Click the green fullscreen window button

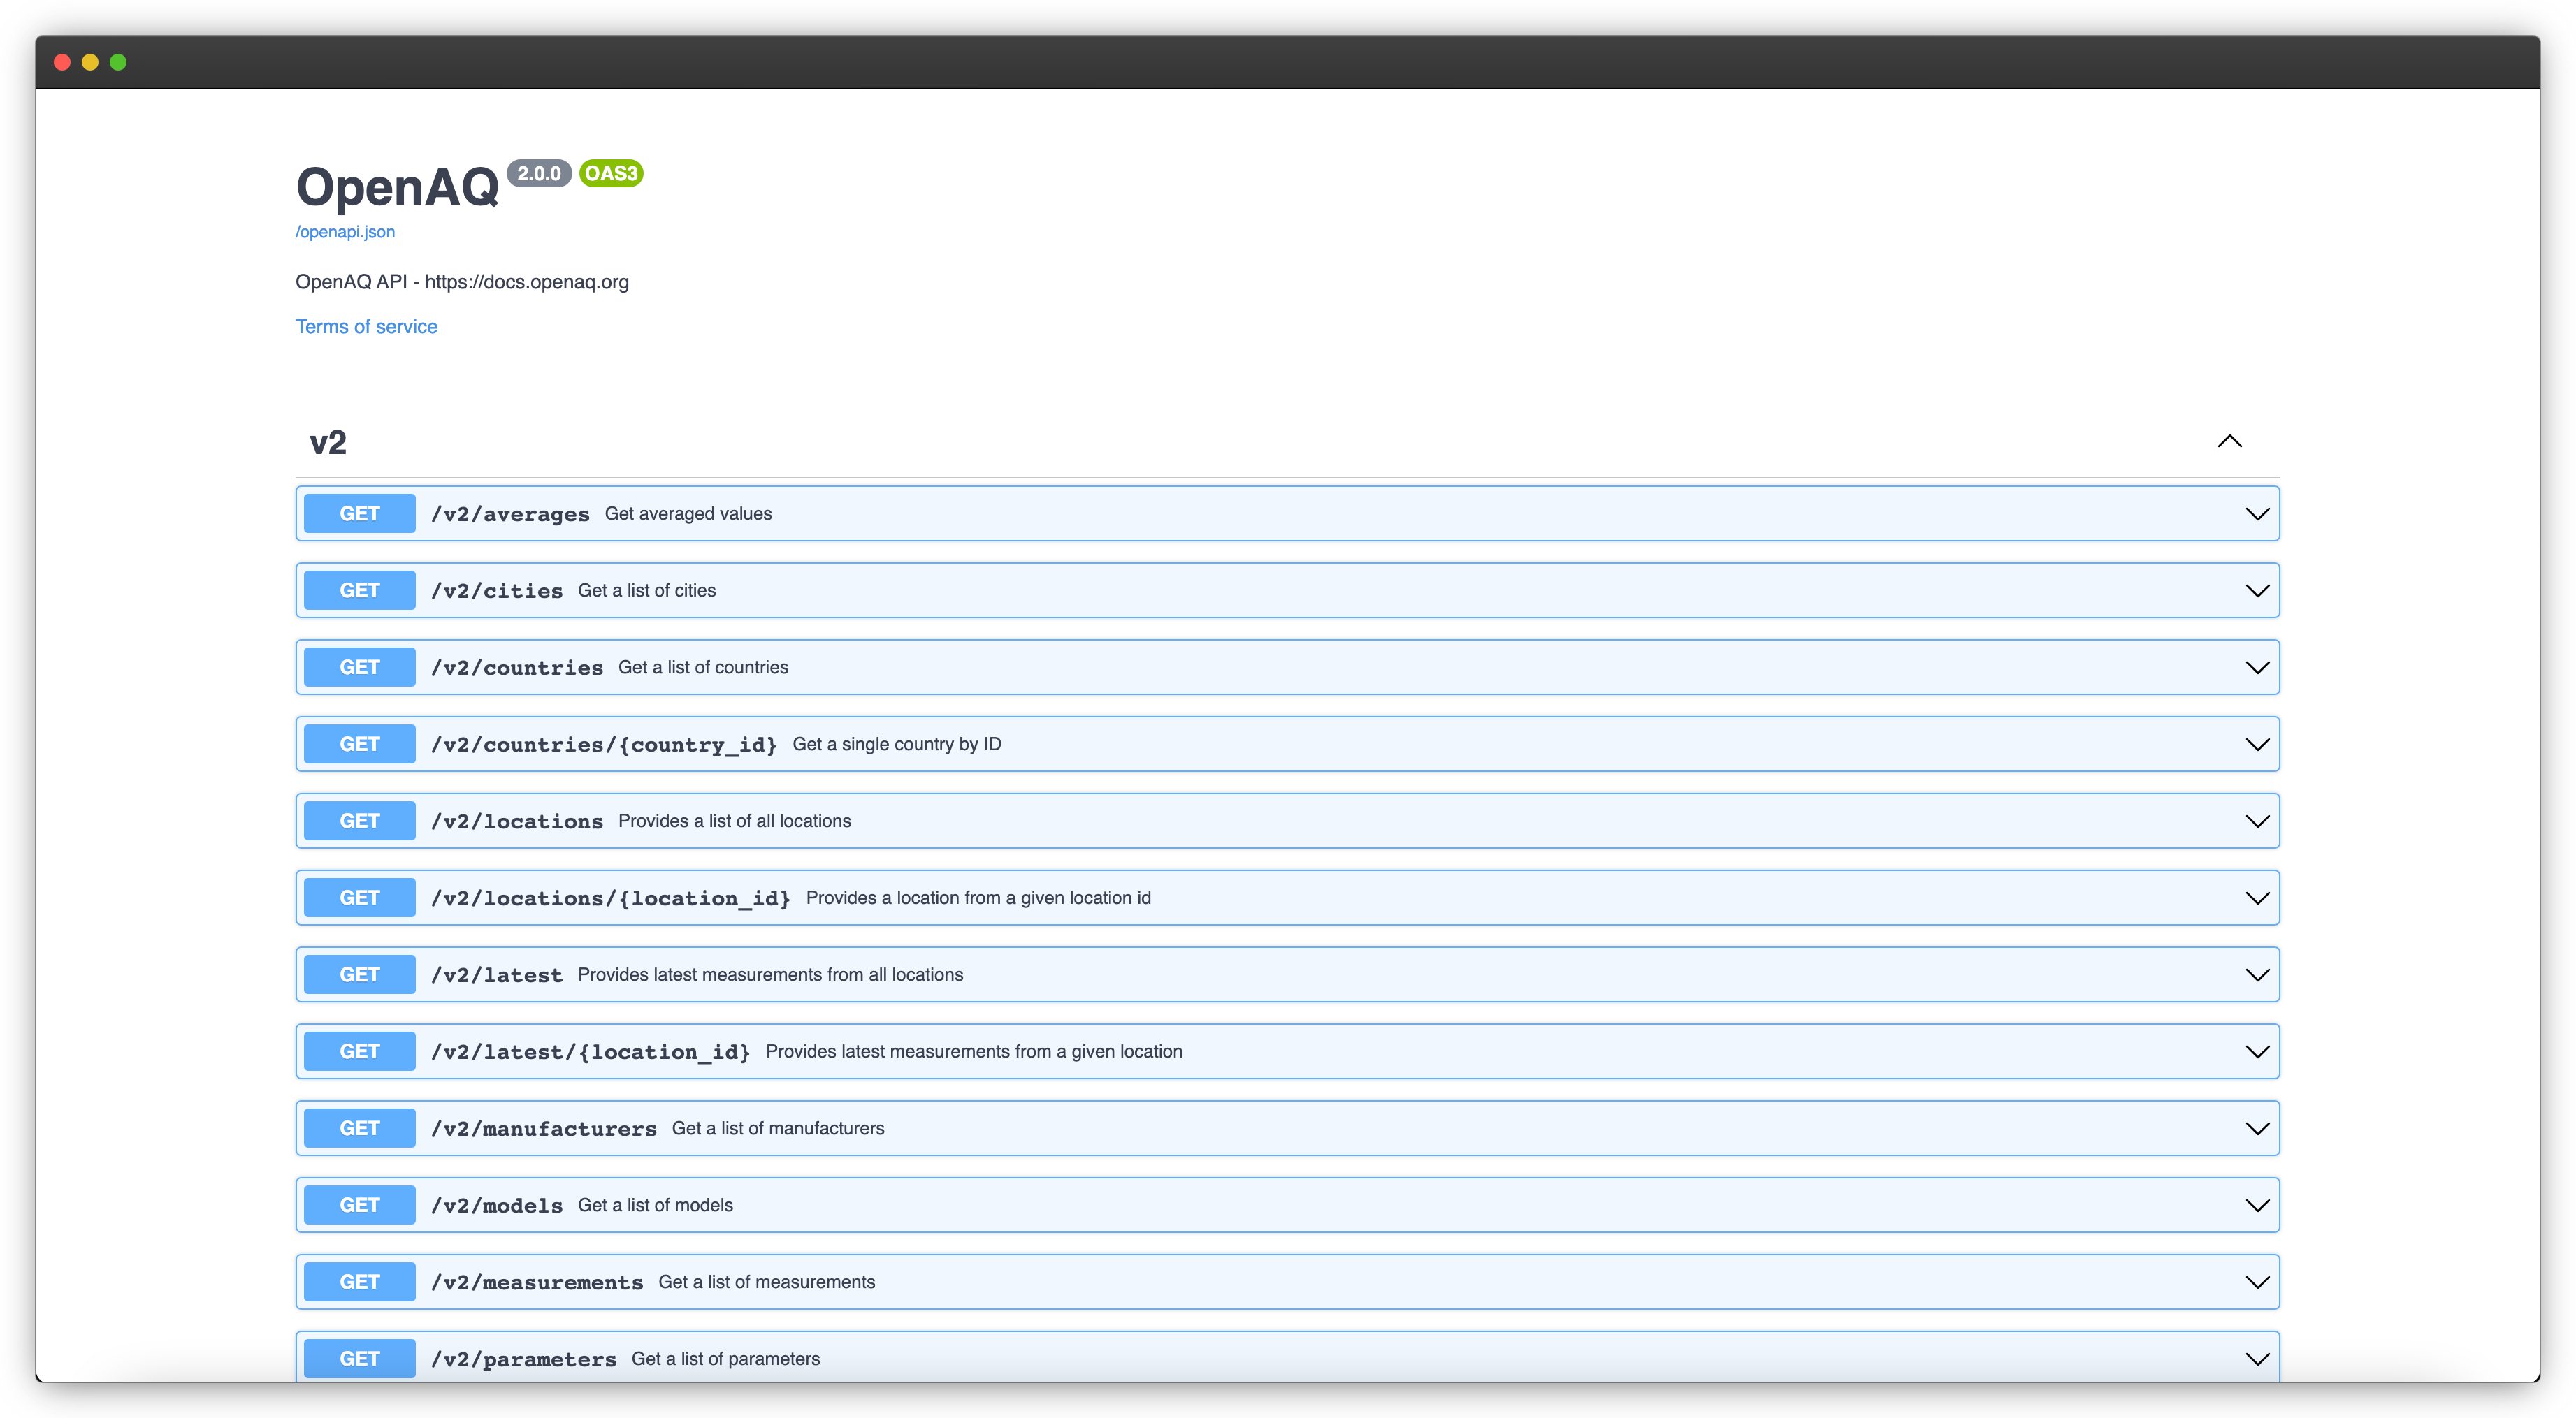(118, 62)
